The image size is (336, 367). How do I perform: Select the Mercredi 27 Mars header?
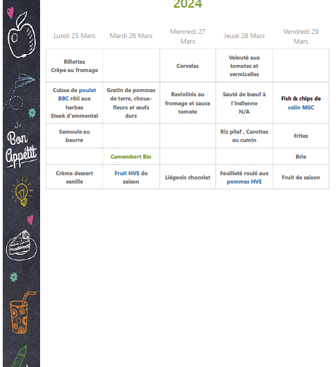point(187,36)
